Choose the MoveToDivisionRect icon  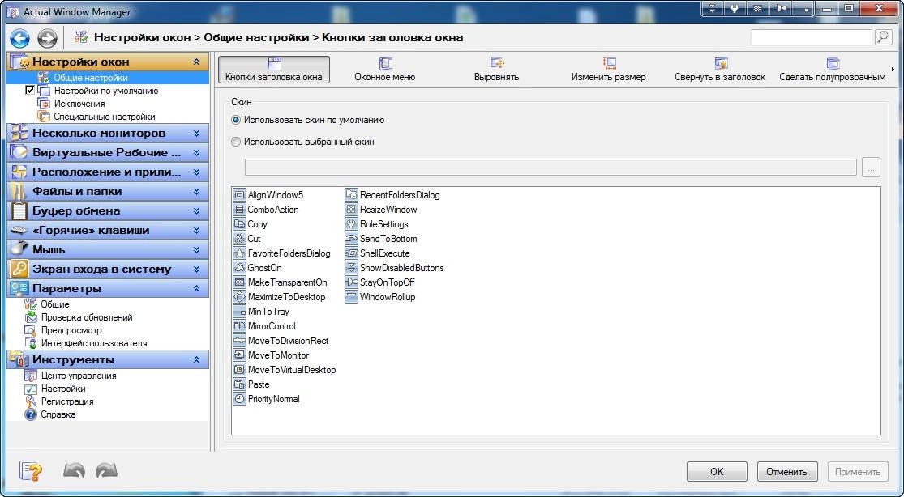pos(239,340)
